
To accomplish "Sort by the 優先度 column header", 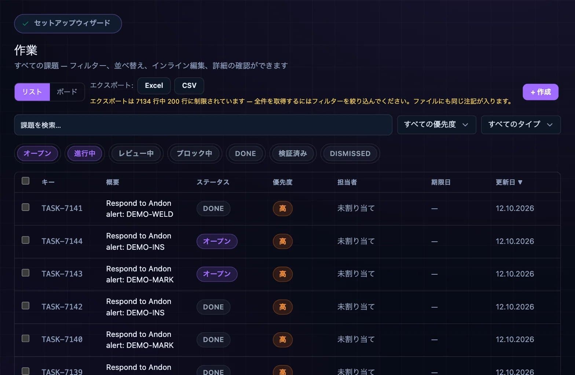I will 283,182.
